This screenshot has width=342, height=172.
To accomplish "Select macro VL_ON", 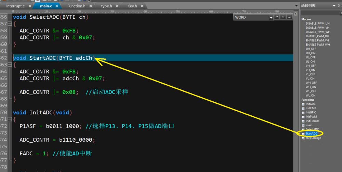I will pos(310,78).
